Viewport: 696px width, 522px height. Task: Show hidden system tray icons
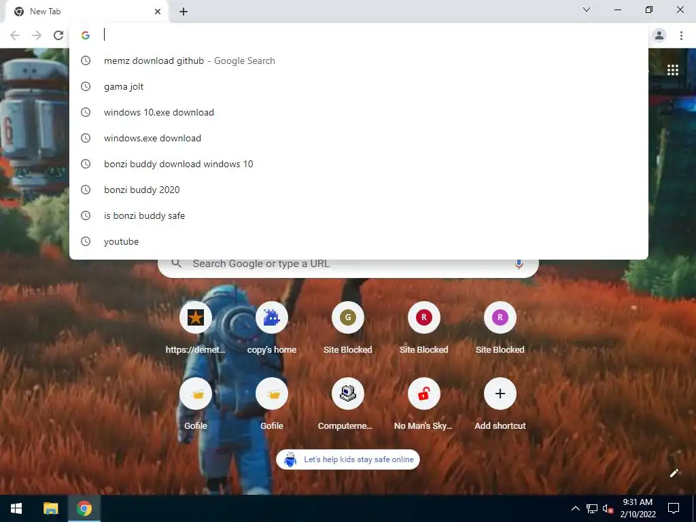click(x=575, y=508)
